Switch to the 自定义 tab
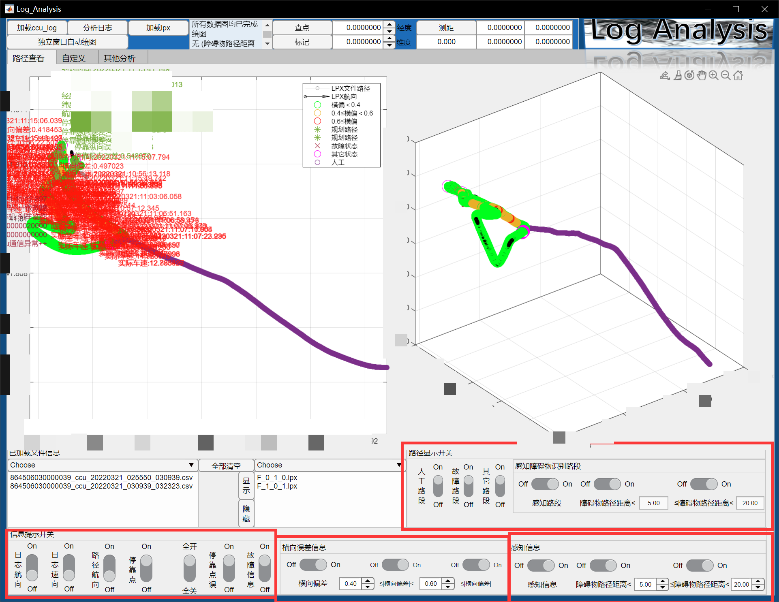The height and width of the screenshot is (602, 779). click(74, 58)
